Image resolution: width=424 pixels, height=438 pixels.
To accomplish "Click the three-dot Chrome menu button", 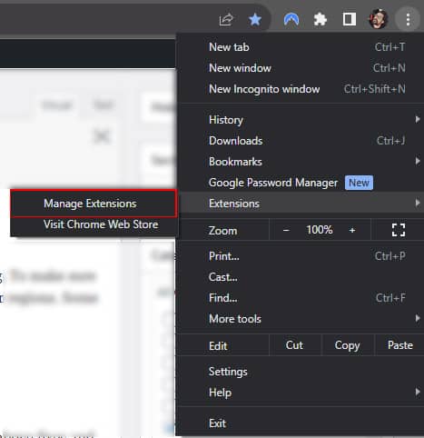I will pyautogui.click(x=408, y=20).
